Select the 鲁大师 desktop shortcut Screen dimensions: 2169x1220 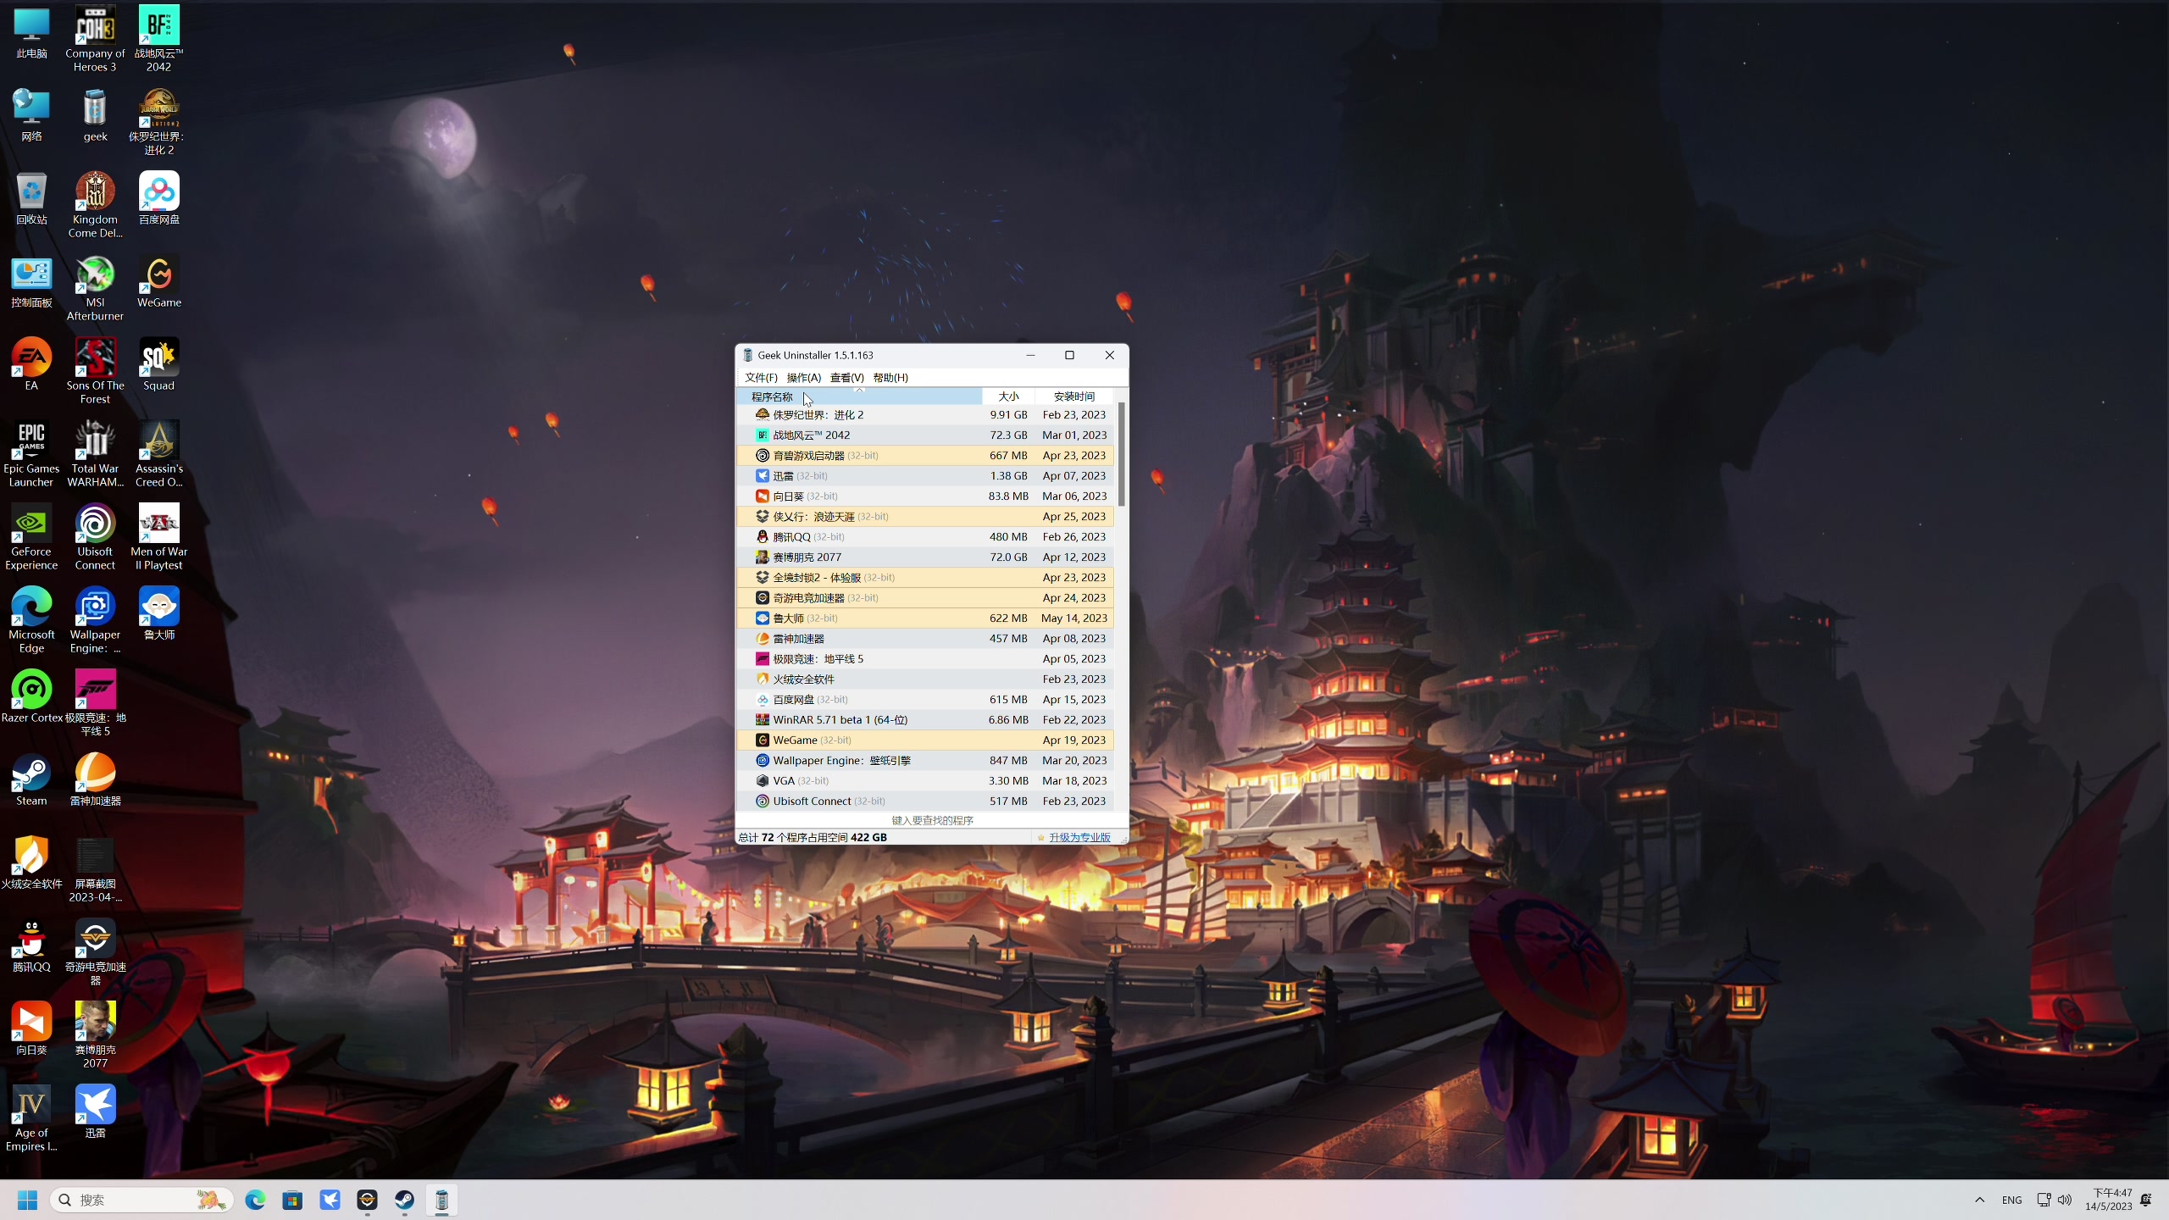(158, 613)
